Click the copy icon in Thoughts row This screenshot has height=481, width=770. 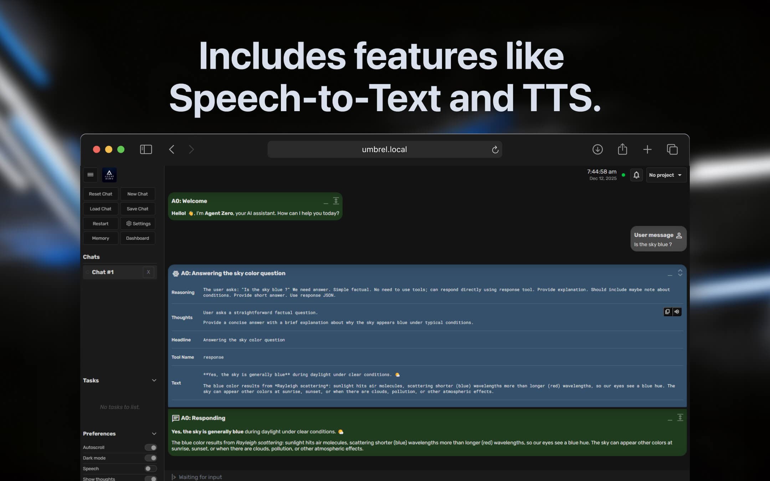(667, 312)
